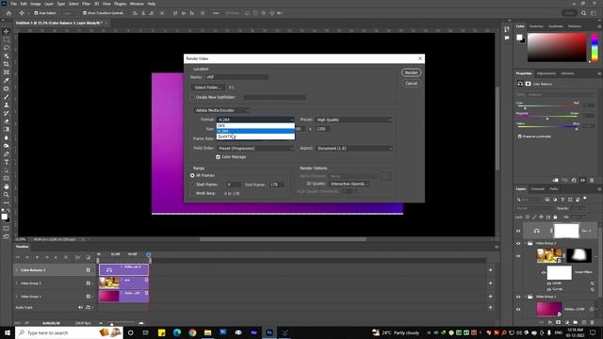This screenshot has height=339, width=603.
Task: Choose QuickTime from the Format list
Action: tap(255, 137)
